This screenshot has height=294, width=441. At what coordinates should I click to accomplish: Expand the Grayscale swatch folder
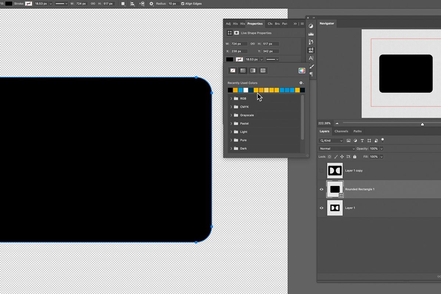click(231, 115)
